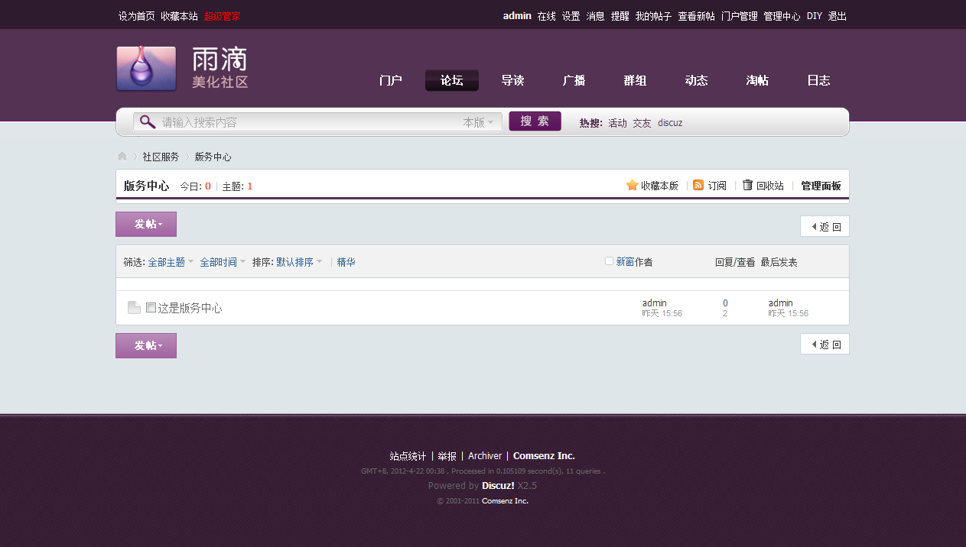The image size is (966, 547).
Task: Click the home icon in breadcrumb
Action: (x=122, y=157)
